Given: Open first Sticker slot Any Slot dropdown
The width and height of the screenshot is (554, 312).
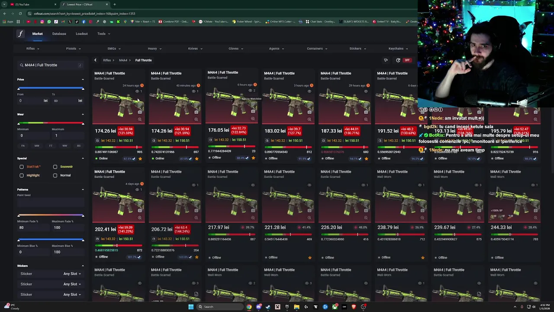Looking at the screenshot, I should click(x=72, y=274).
